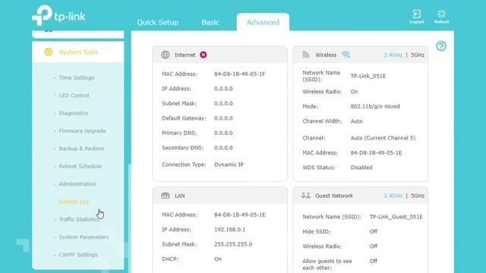
Task: Open Reboot Schedule page
Action: point(80,166)
